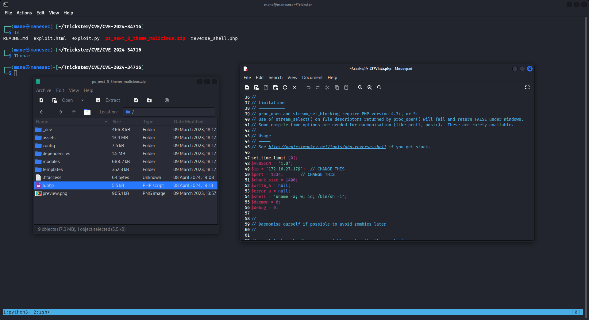The width and height of the screenshot is (589, 320).
Task: Click the Save icon in Mousepad toolbar
Action: [x=266, y=87]
